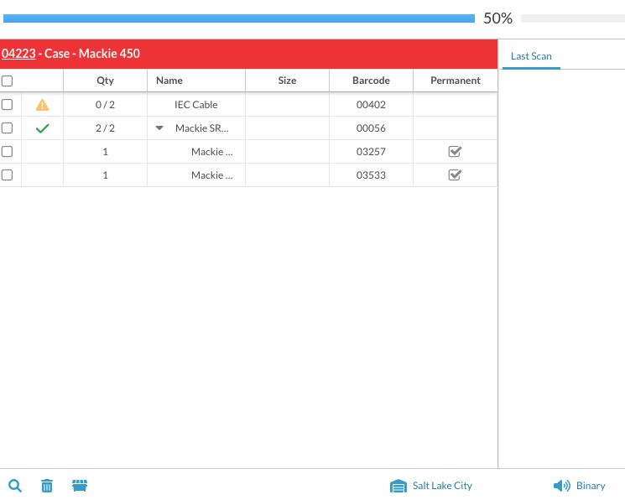Screen dimensions: 625x500
Task: Toggle Permanent checkbox for barcode 03257
Action: (455, 152)
